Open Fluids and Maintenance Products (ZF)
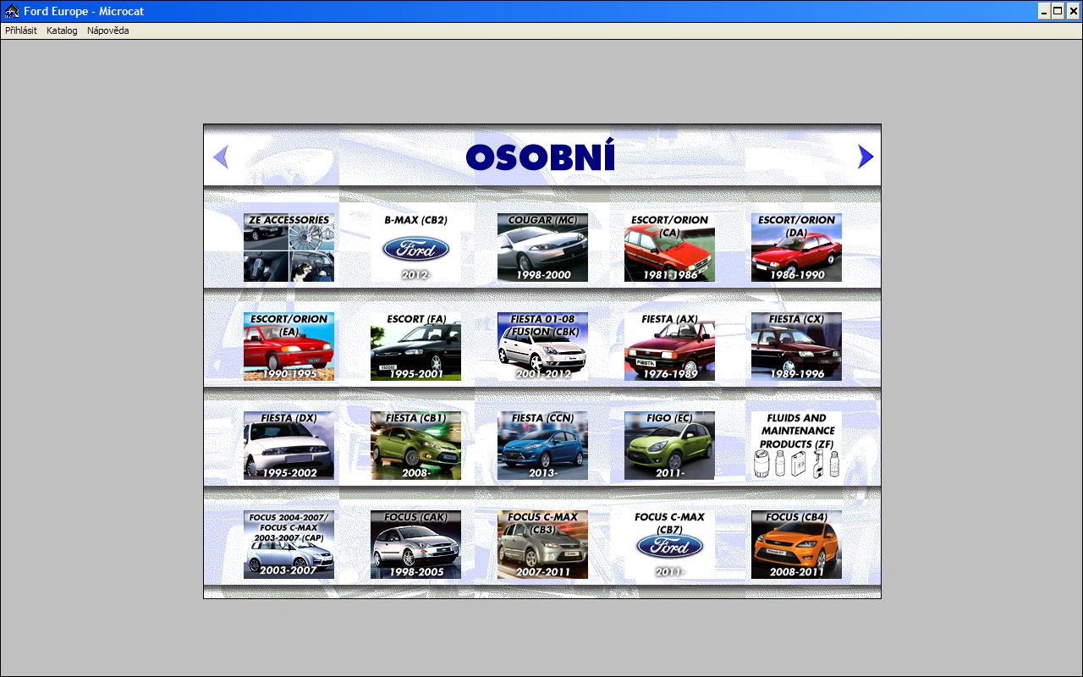This screenshot has width=1083, height=677. pos(796,445)
